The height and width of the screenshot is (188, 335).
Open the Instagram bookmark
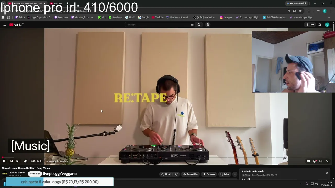pos(226,17)
